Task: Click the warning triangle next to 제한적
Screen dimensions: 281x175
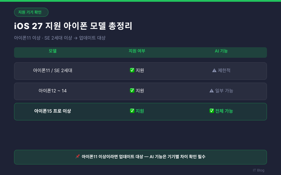Action: coord(214,70)
